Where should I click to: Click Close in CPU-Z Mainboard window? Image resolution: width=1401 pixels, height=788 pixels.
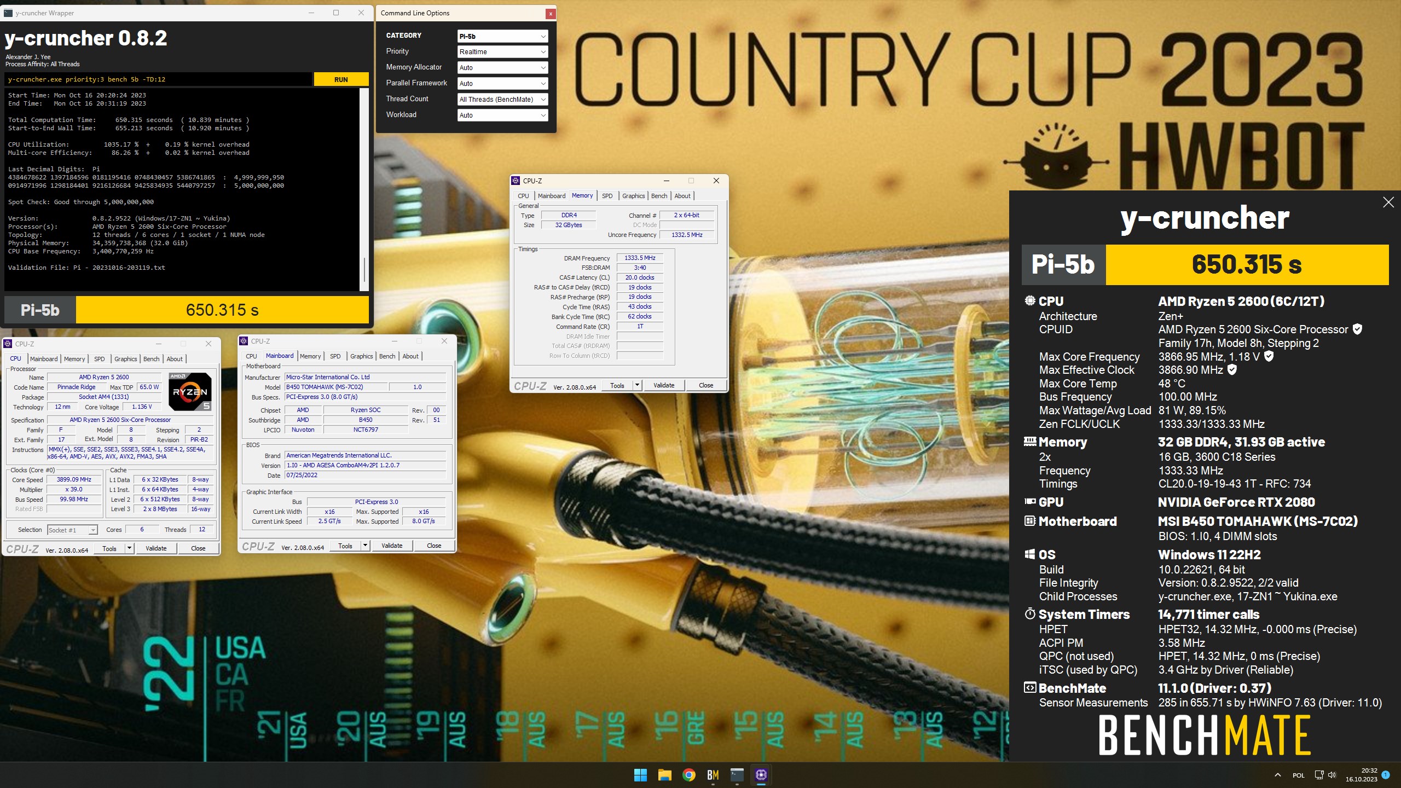[x=434, y=546]
